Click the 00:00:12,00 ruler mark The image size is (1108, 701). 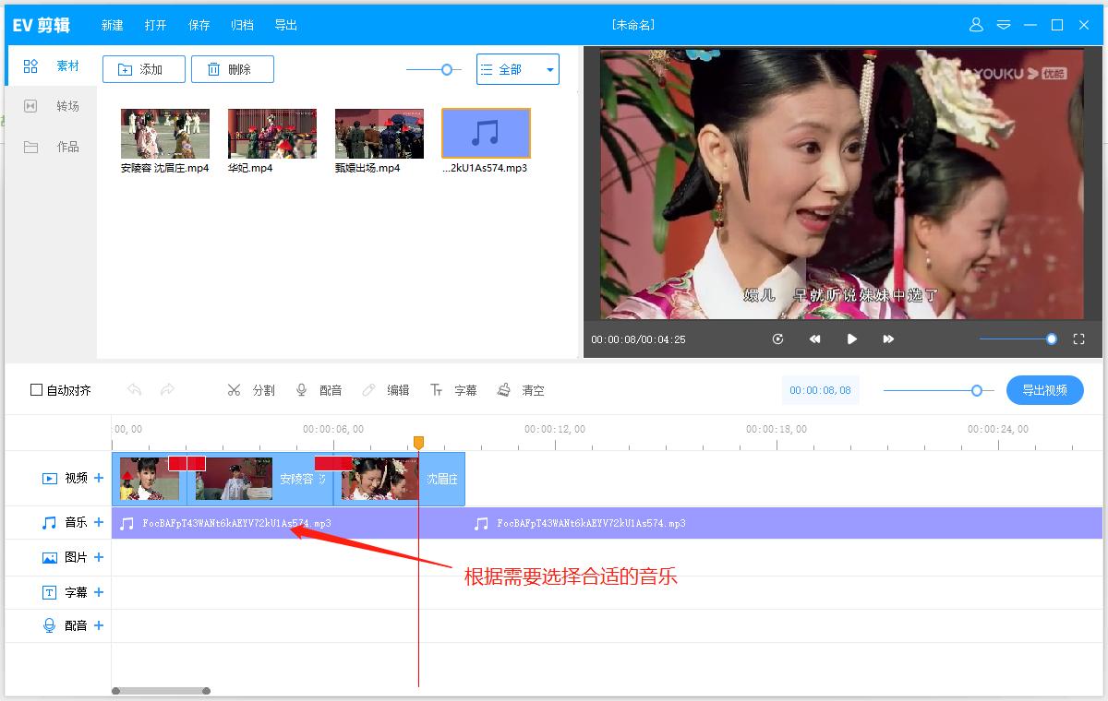(555, 429)
